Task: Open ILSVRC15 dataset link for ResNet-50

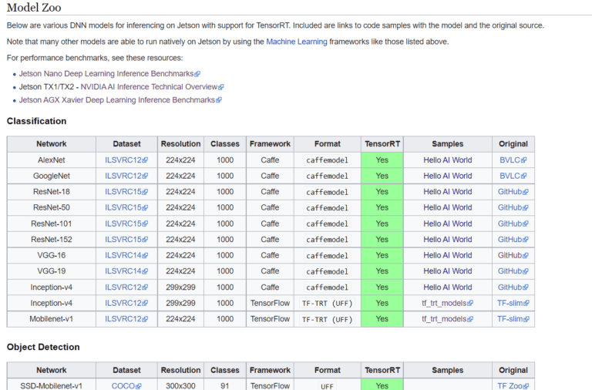Action: tap(123, 208)
